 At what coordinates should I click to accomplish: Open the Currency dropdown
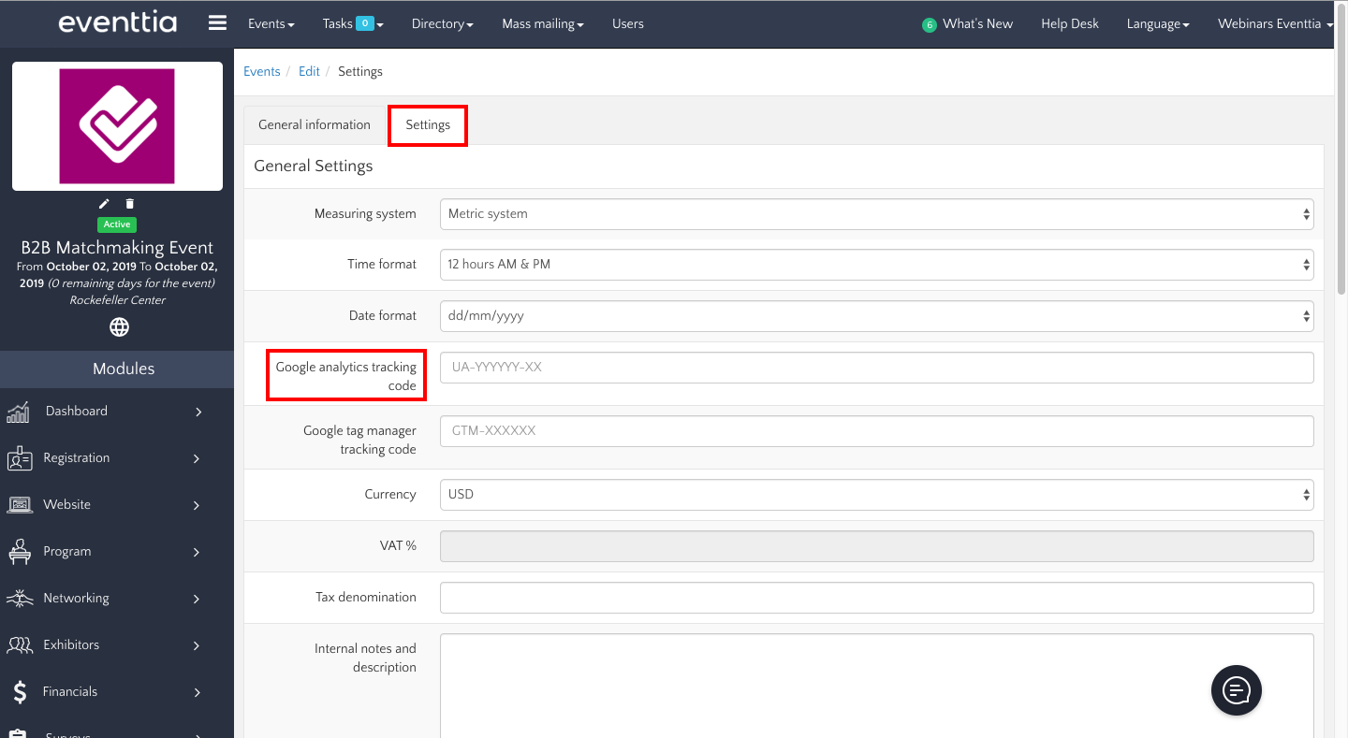[875, 495]
